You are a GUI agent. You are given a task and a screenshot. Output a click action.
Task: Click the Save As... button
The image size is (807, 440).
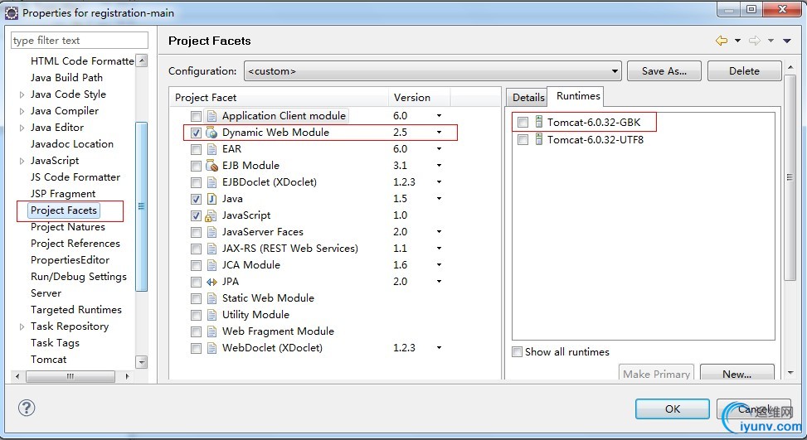click(x=664, y=71)
